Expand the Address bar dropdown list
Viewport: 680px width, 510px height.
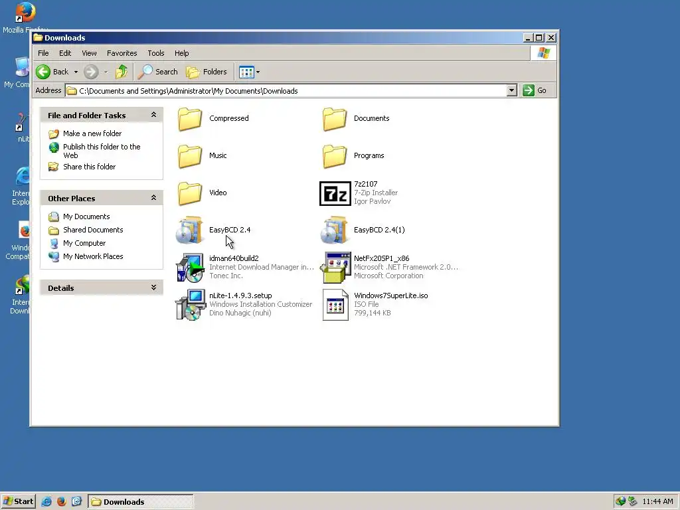click(x=512, y=90)
